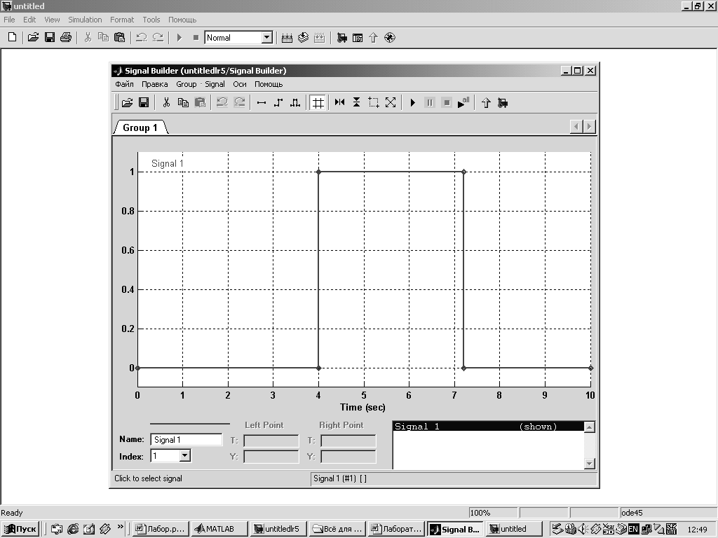Screen dimensions: 718x538
Task: Open the Пуск start button
Action: click(20, 530)
